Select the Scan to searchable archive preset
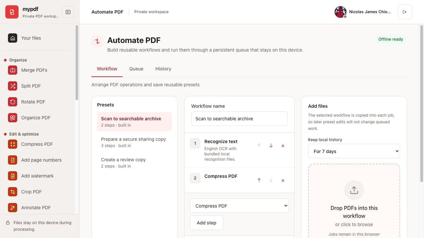 (x=134, y=122)
